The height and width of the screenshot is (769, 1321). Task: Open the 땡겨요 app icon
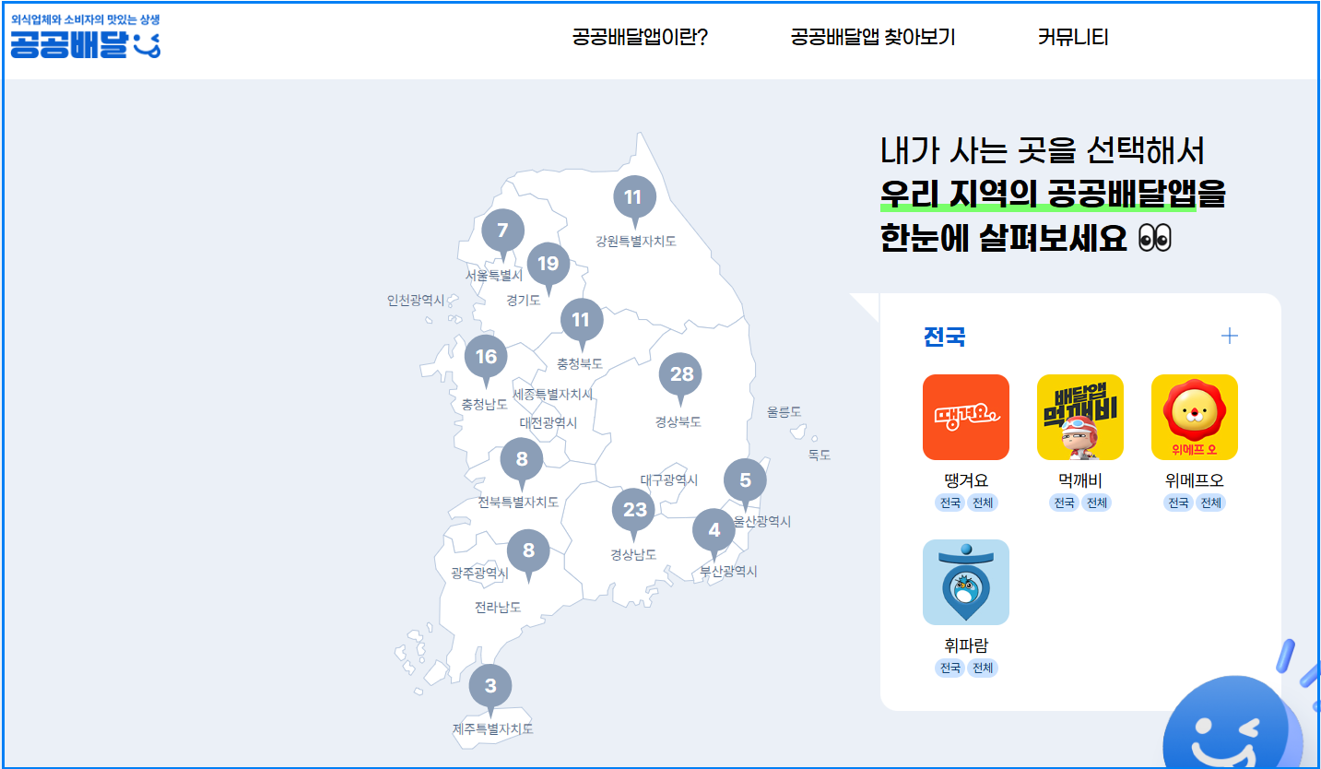[966, 417]
